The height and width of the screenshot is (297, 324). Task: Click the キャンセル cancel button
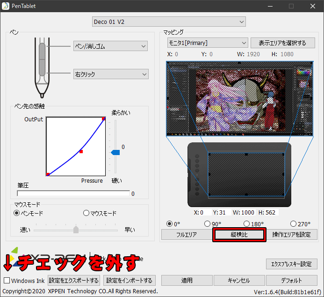pos(239,281)
